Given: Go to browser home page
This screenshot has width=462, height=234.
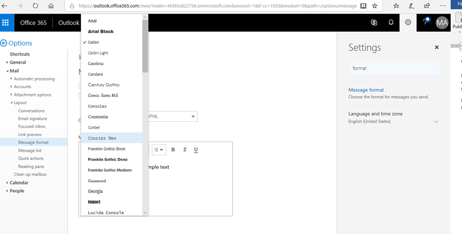Looking at the screenshot, I should 51,6.
